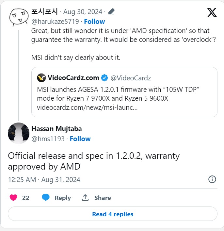Screen dimensions: 224x231
Task: Open harukaze5719 cartoon face avatar
Action: (x=19, y=17)
